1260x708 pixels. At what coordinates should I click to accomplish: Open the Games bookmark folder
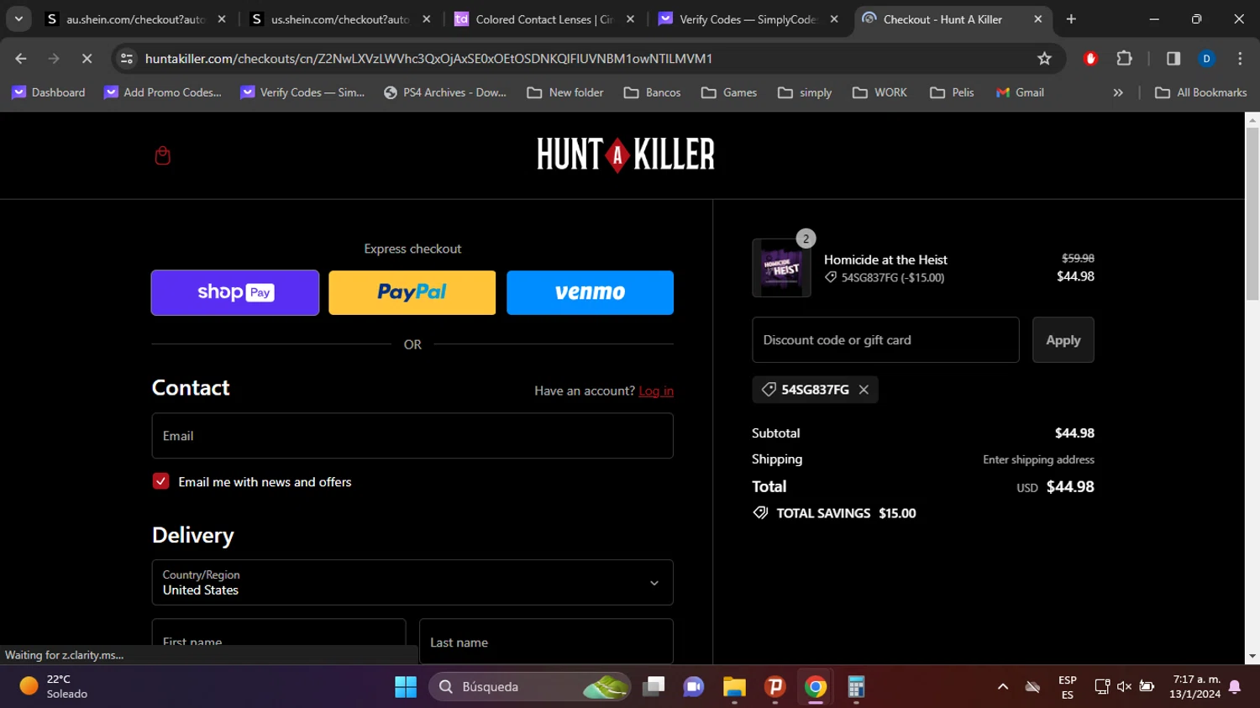pyautogui.click(x=729, y=92)
